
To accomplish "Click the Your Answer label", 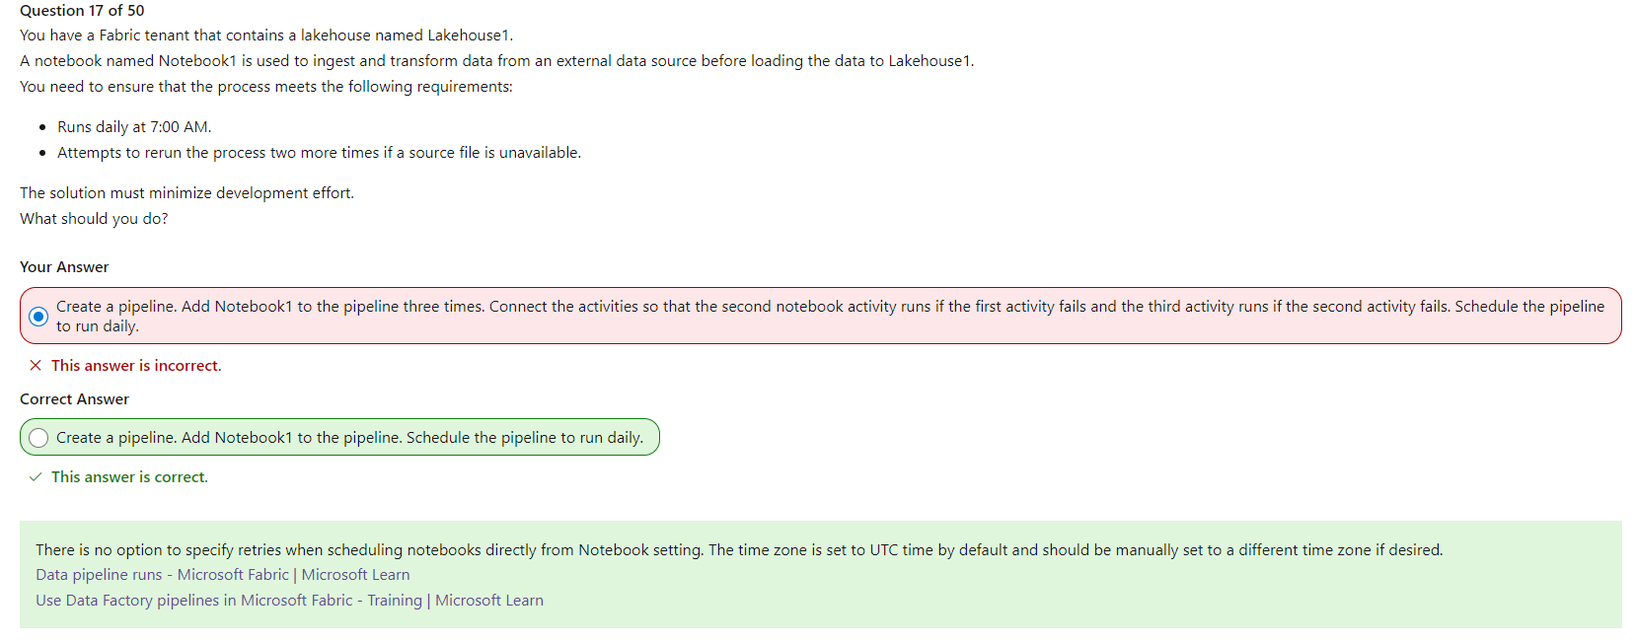I will 64,267.
